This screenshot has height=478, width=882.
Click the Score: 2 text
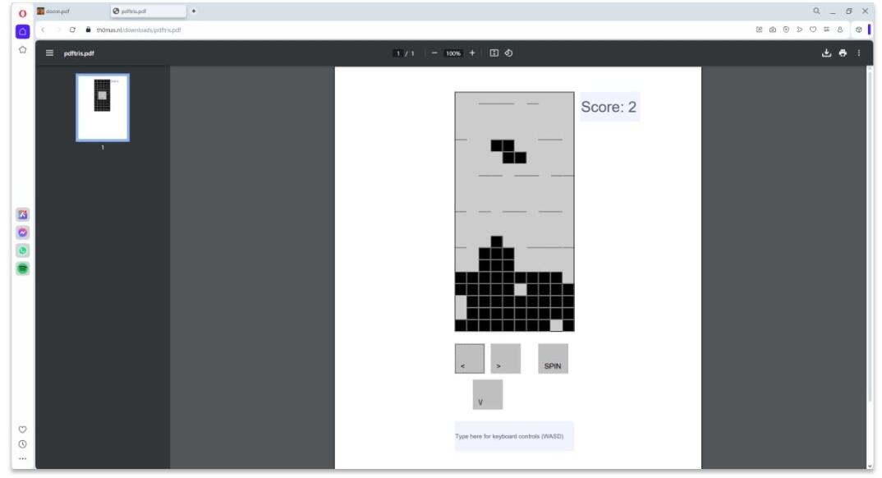click(609, 107)
